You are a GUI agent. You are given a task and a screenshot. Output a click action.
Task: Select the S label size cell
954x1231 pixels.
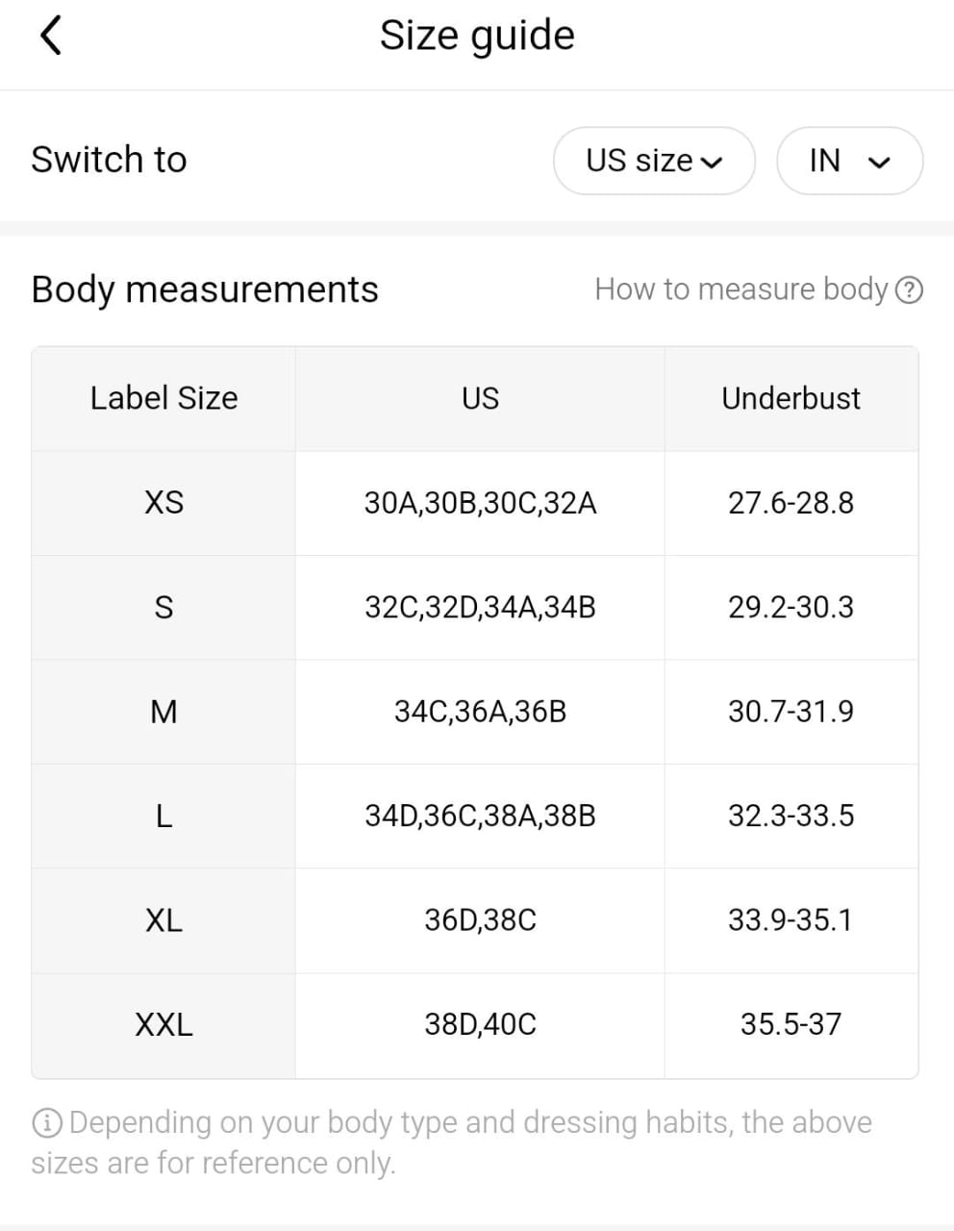click(x=163, y=608)
